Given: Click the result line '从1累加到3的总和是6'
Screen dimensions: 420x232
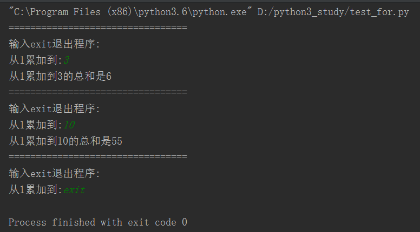Looking at the screenshot, I should point(60,77).
